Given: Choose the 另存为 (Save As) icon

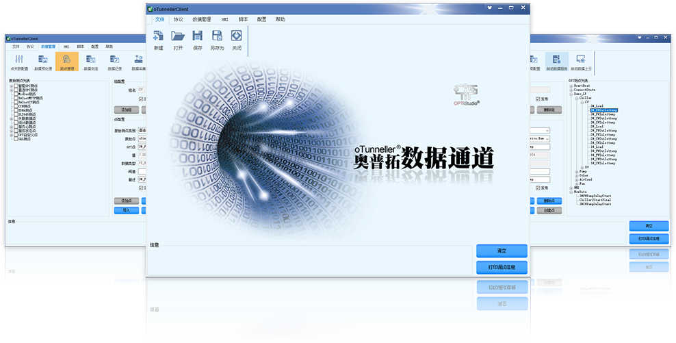Looking at the screenshot, I should (217, 36).
